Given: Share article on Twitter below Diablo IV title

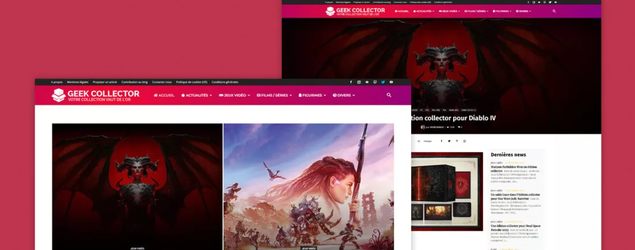Looking at the screenshot, I should (x=449, y=141).
